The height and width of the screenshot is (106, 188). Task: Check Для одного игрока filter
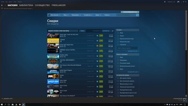tap(118, 78)
